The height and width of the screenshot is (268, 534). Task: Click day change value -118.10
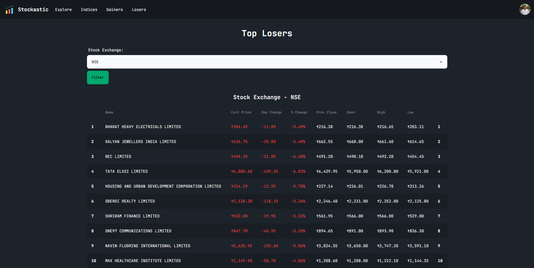[270, 201]
